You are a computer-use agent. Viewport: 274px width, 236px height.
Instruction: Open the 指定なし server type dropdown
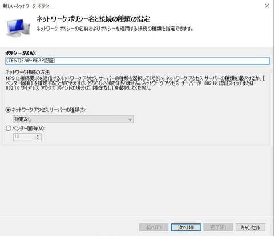coord(73,119)
